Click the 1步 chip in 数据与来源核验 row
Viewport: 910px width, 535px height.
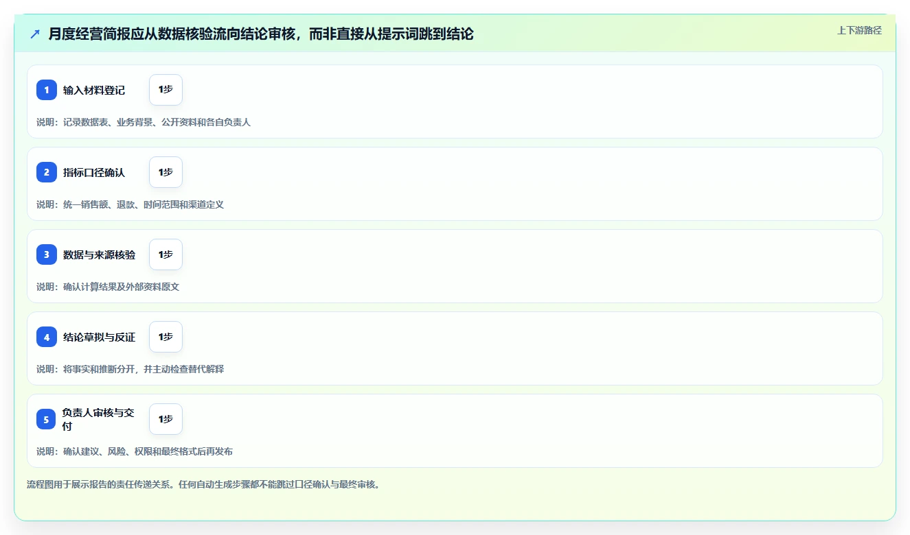(x=166, y=254)
